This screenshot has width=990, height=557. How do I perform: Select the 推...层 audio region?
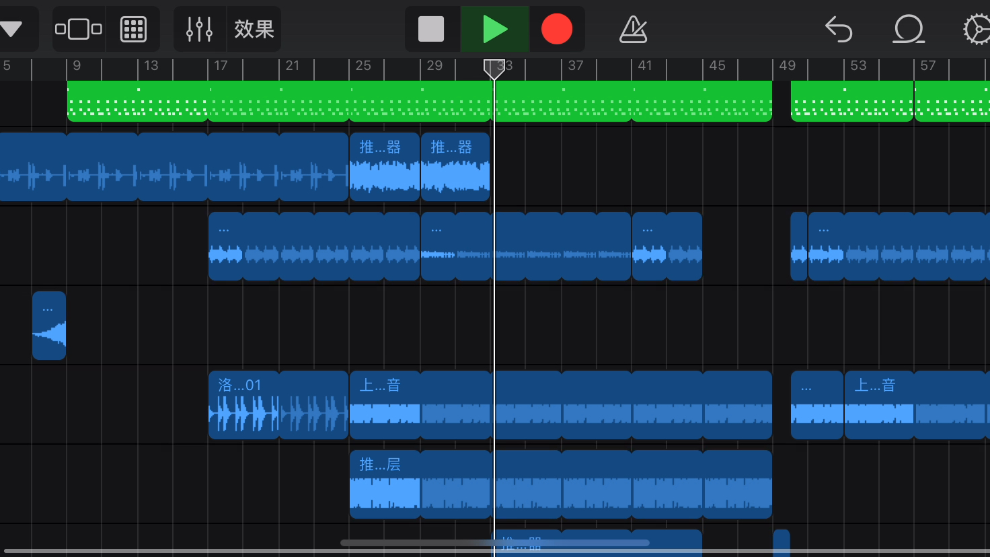point(561,484)
